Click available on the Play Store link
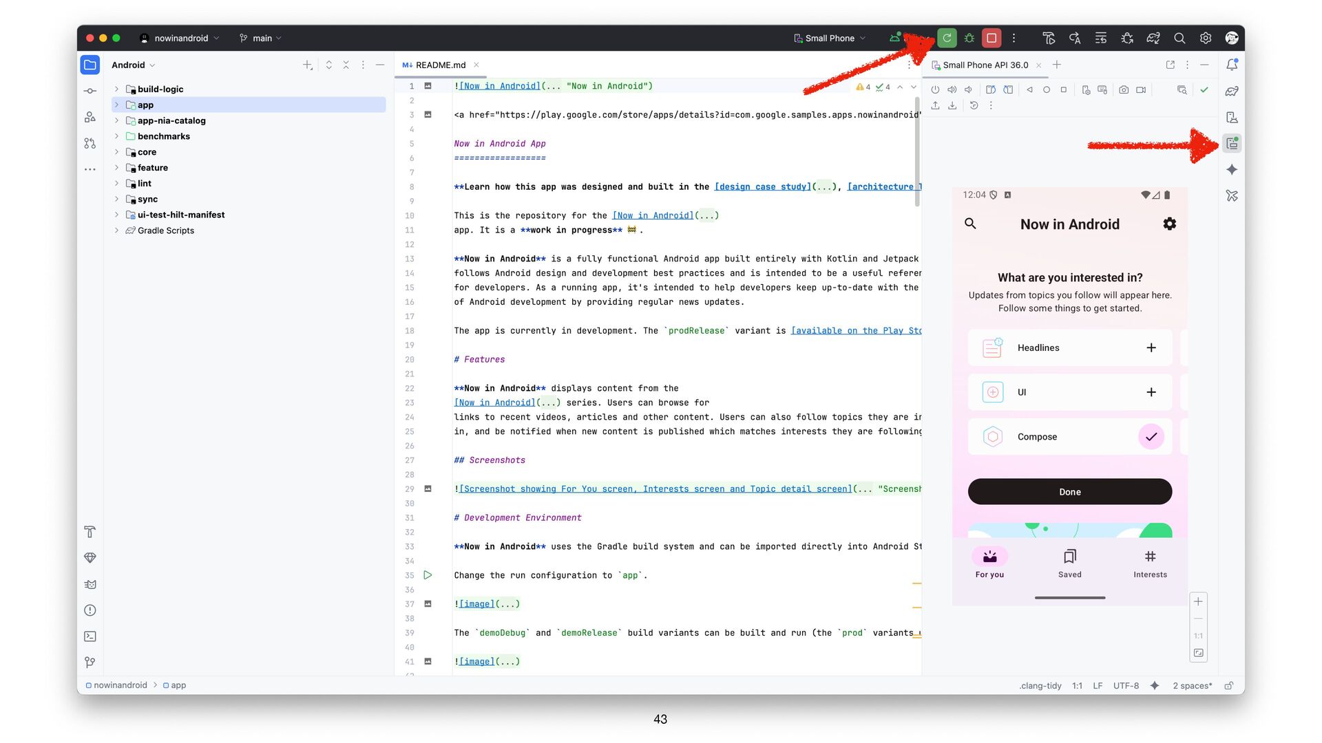This screenshot has width=1322, height=743. coord(857,330)
